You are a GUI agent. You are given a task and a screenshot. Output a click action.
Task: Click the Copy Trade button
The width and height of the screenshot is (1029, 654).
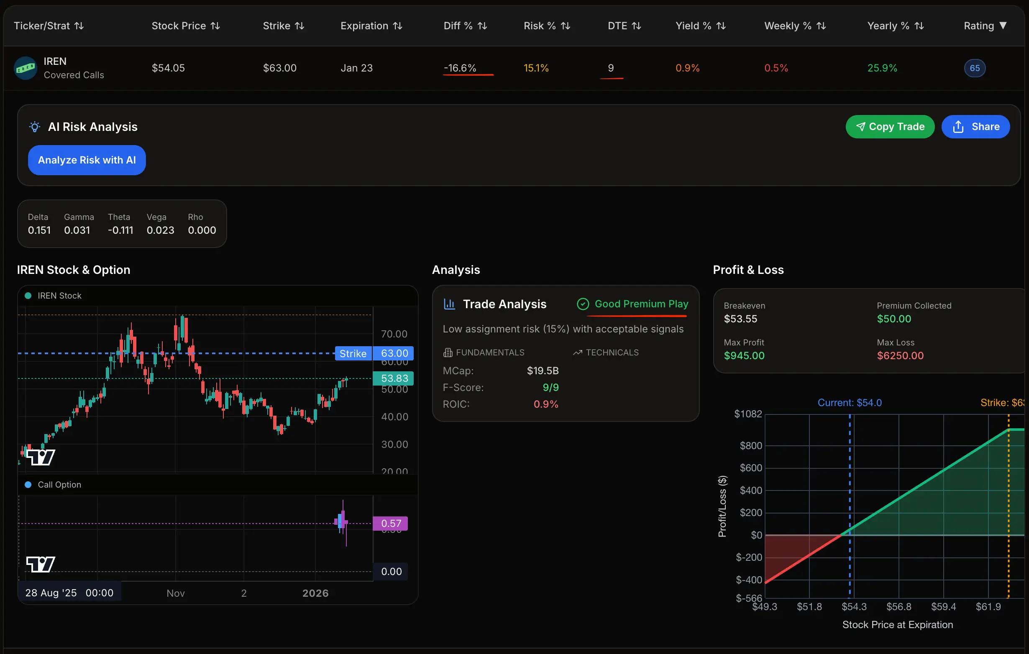pos(890,127)
